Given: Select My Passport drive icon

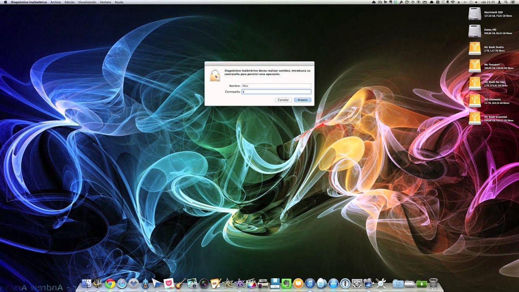Looking at the screenshot, I should 475,66.
